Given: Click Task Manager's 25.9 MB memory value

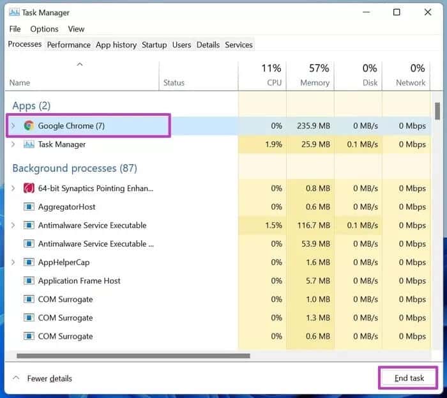Looking at the screenshot, I should coord(315,144).
